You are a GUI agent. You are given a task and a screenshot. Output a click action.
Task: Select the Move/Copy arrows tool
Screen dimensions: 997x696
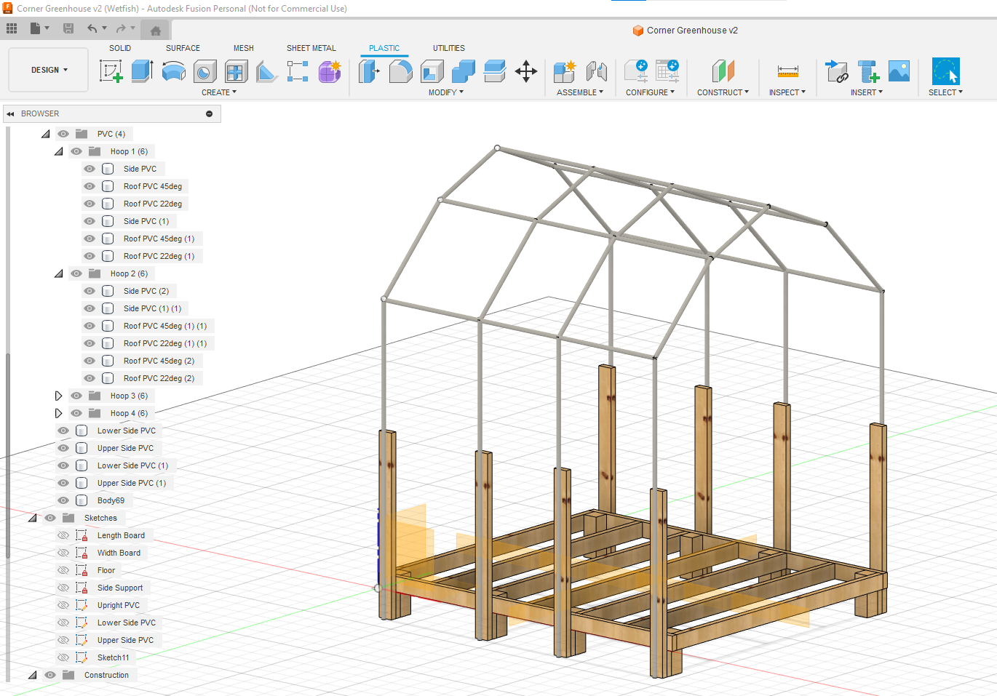pyautogui.click(x=526, y=71)
